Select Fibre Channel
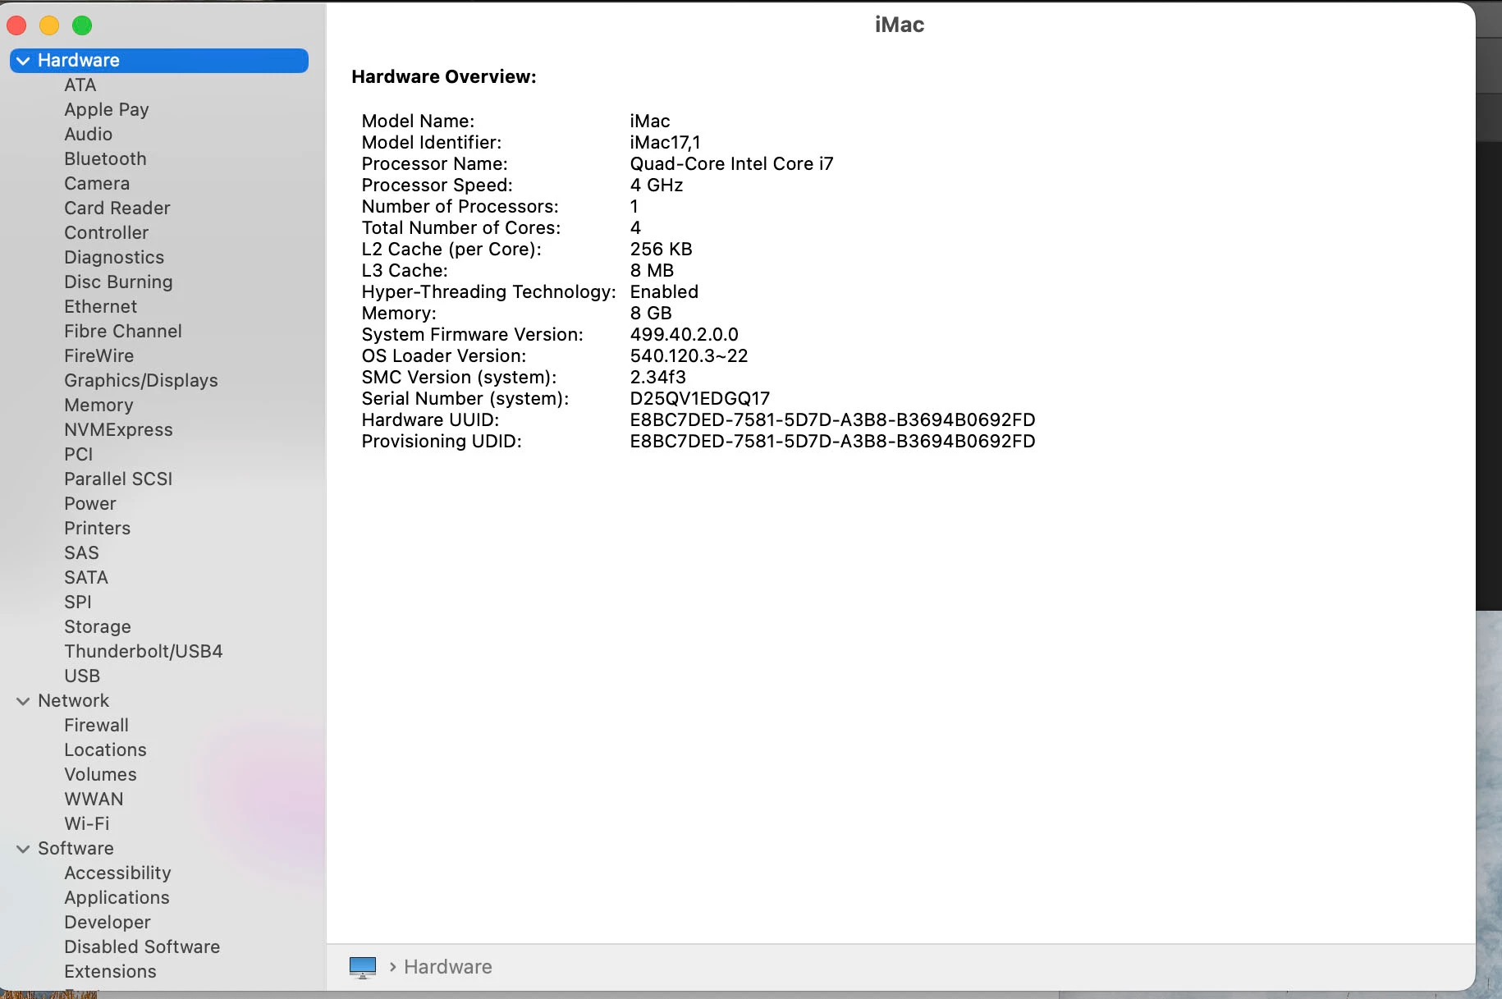The width and height of the screenshot is (1502, 999). pyautogui.click(x=123, y=332)
